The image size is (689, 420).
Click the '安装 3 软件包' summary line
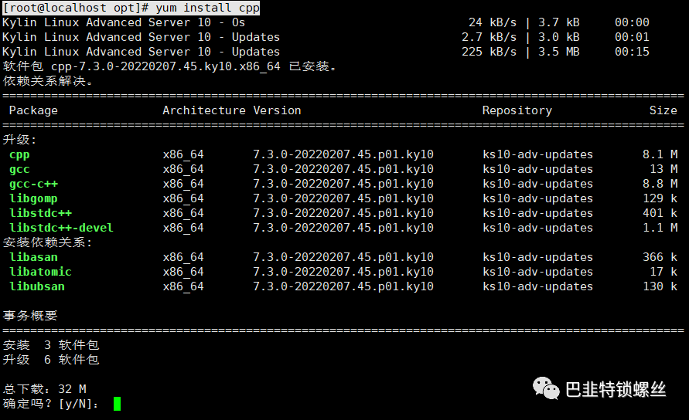coord(50,345)
